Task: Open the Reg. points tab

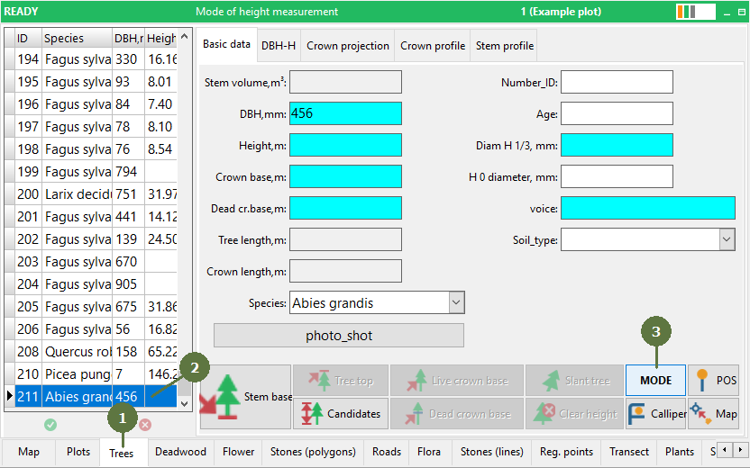Action: (x=566, y=452)
